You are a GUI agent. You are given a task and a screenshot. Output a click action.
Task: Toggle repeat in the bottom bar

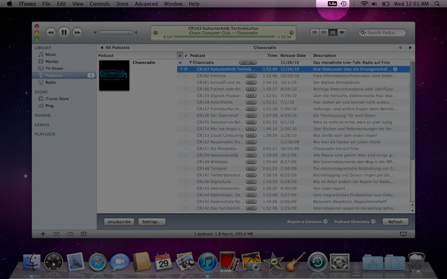click(x=70, y=234)
